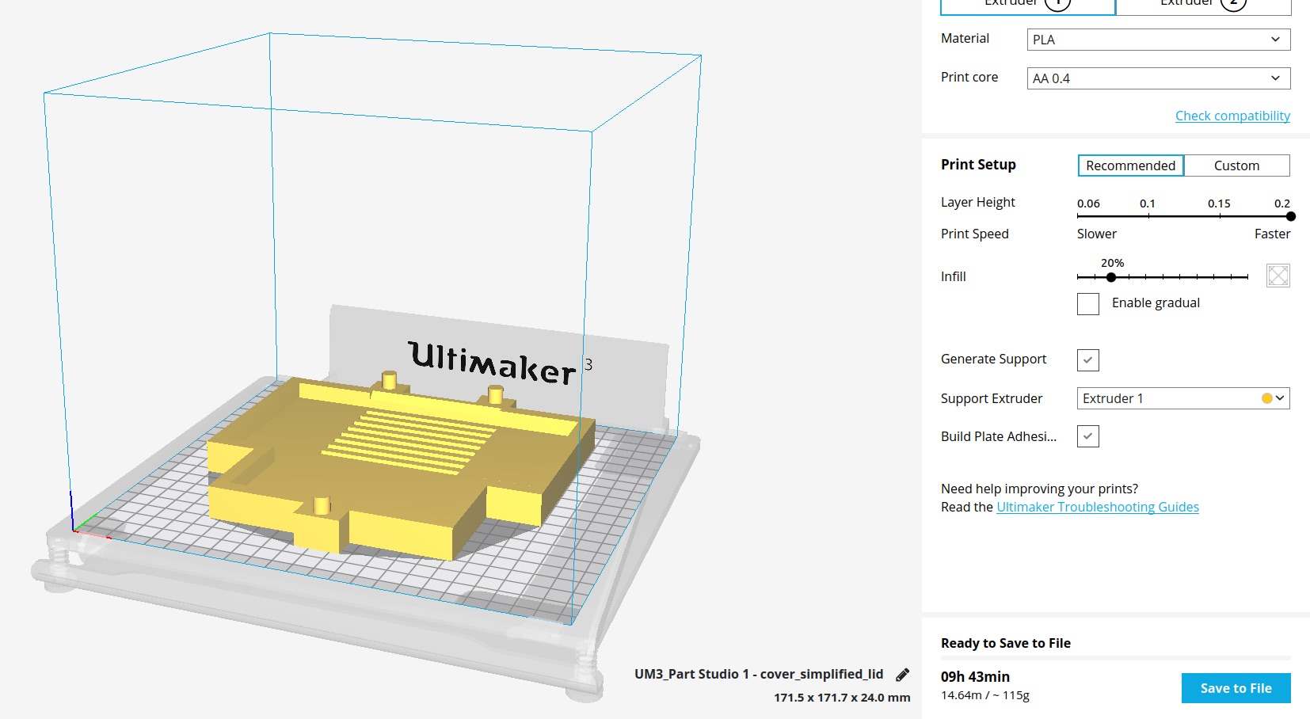Click the infill pattern icon beside the slider
The height and width of the screenshot is (719, 1310).
pos(1278,276)
